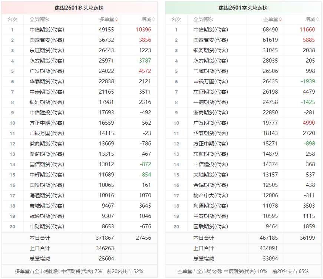
Task: Click 总量增减 value 25604
Action: click(x=106, y=259)
